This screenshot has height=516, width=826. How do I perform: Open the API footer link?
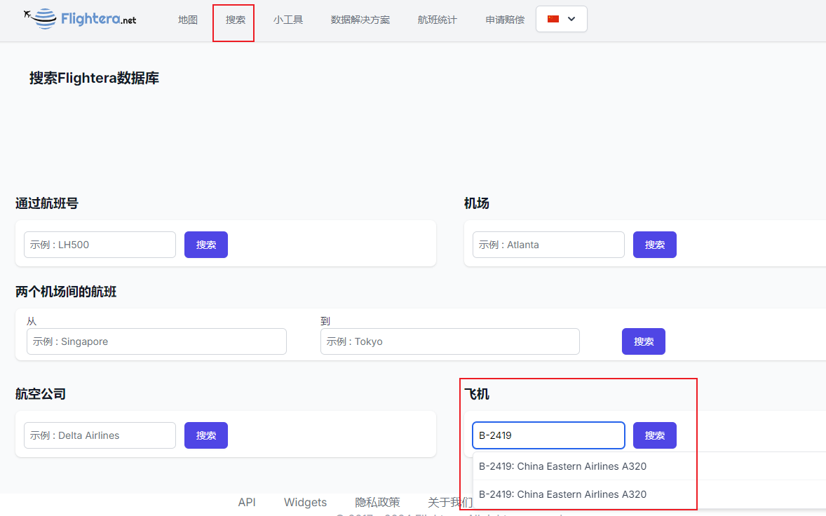tap(247, 502)
